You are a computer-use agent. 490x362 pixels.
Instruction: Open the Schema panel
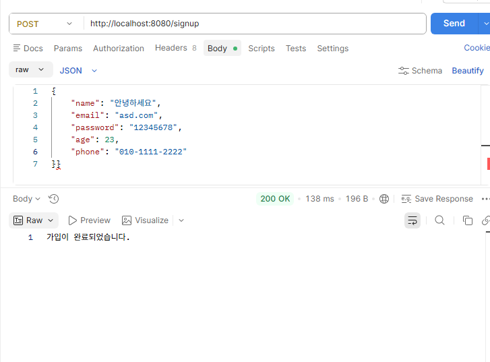pyautogui.click(x=420, y=71)
